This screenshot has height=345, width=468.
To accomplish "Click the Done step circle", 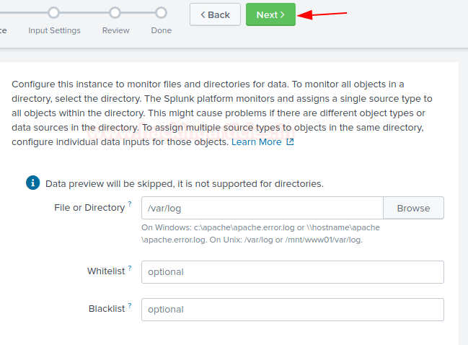I will coord(161,12).
